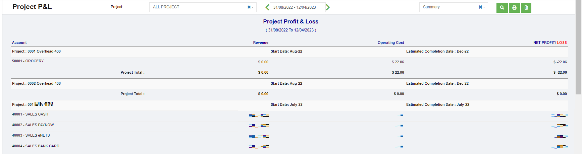This screenshot has width=582, height=154.
Task: Export report with the Excel icon
Action: coord(526,8)
